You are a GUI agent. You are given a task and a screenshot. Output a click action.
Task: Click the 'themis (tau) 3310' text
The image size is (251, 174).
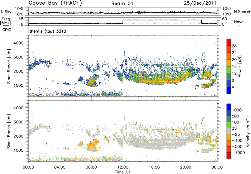tap(48, 31)
